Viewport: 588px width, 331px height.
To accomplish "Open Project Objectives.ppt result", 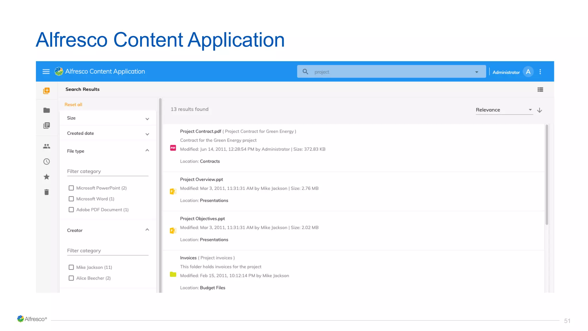I will click(x=202, y=219).
